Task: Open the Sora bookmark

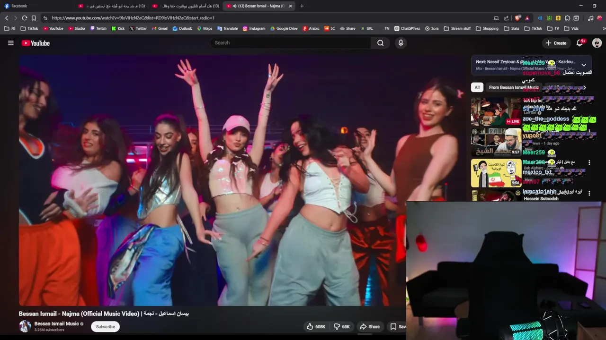Action: (x=431, y=28)
